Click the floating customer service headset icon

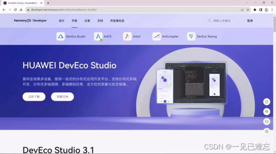point(267,121)
